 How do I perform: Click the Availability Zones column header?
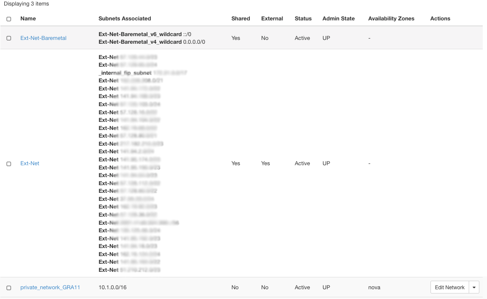tap(391, 18)
